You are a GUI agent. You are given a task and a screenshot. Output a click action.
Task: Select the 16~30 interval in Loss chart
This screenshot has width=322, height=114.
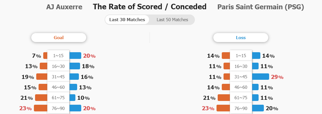241,66
